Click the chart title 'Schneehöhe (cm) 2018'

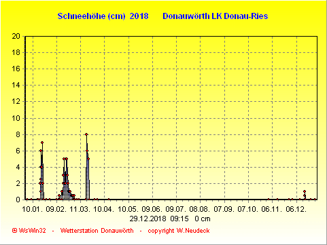tap(103, 16)
